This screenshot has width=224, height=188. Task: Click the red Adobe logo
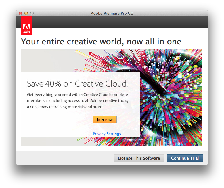(26, 26)
